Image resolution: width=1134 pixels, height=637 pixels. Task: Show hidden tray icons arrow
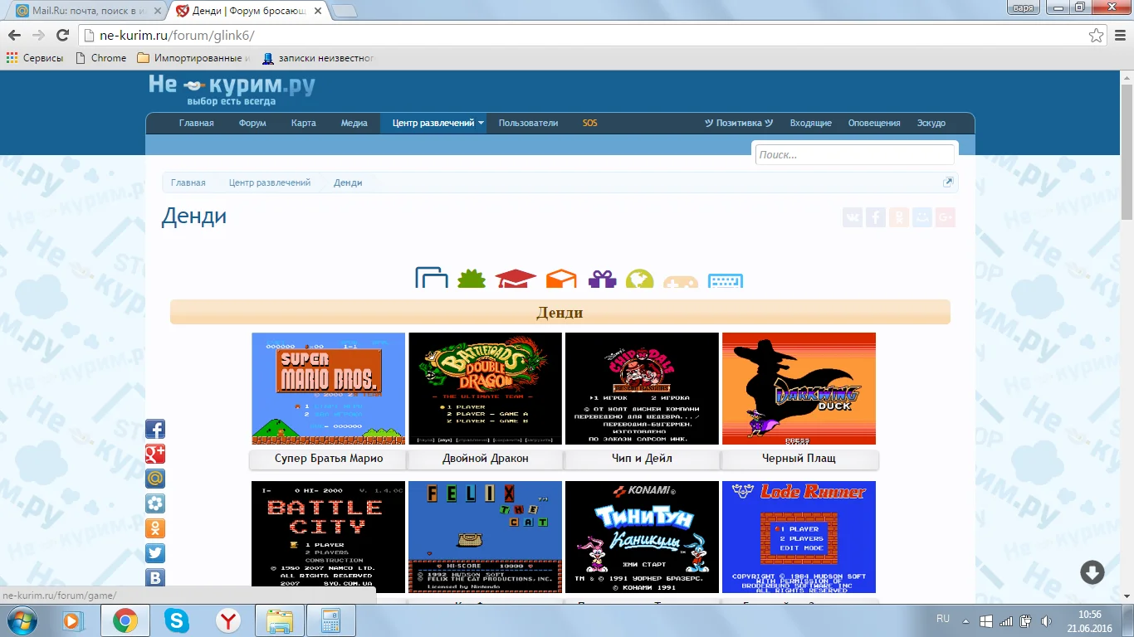[965, 620]
